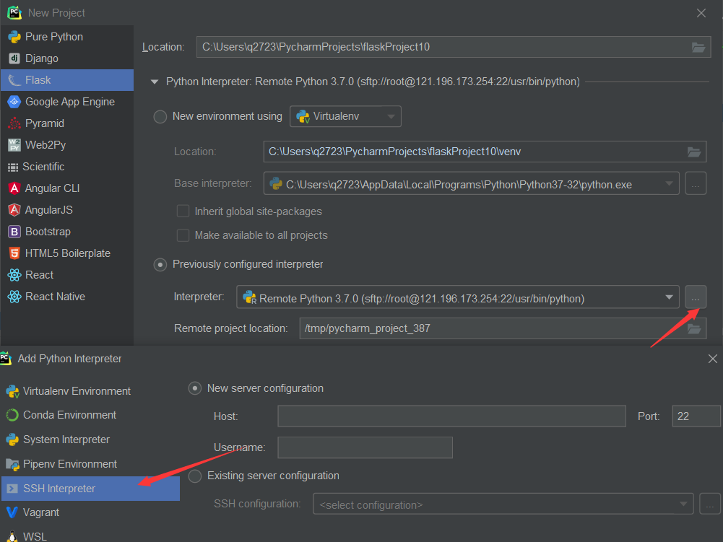Click the System Interpreter python icon
Viewport: 723px width, 542px height.
click(x=12, y=440)
